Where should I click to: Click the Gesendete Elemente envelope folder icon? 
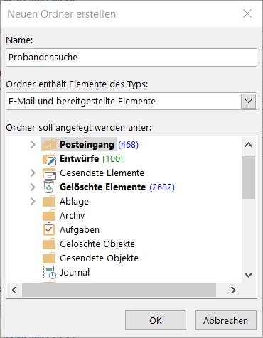(x=49, y=173)
